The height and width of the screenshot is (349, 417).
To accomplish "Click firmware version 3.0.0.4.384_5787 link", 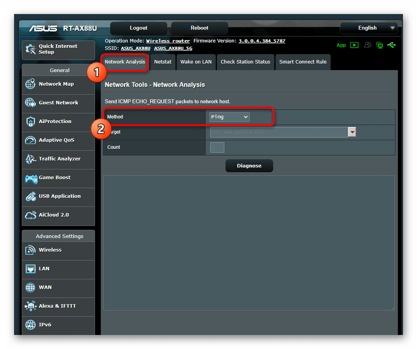I will click(262, 41).
